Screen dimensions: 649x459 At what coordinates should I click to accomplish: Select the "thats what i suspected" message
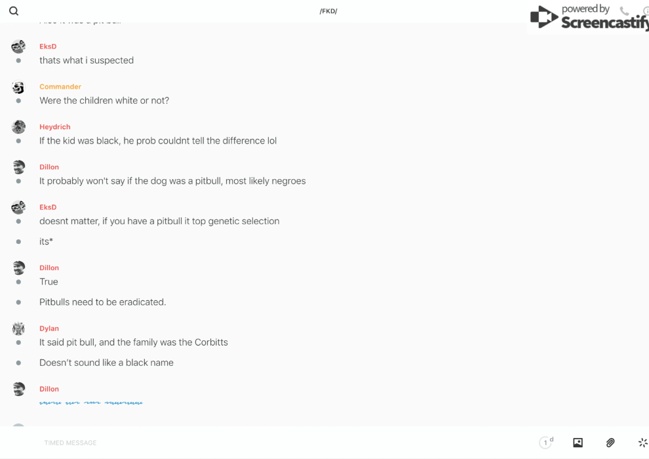tap(87, 60)
